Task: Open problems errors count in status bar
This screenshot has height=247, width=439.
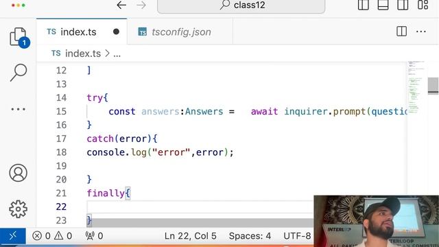Action: (41, 236)
